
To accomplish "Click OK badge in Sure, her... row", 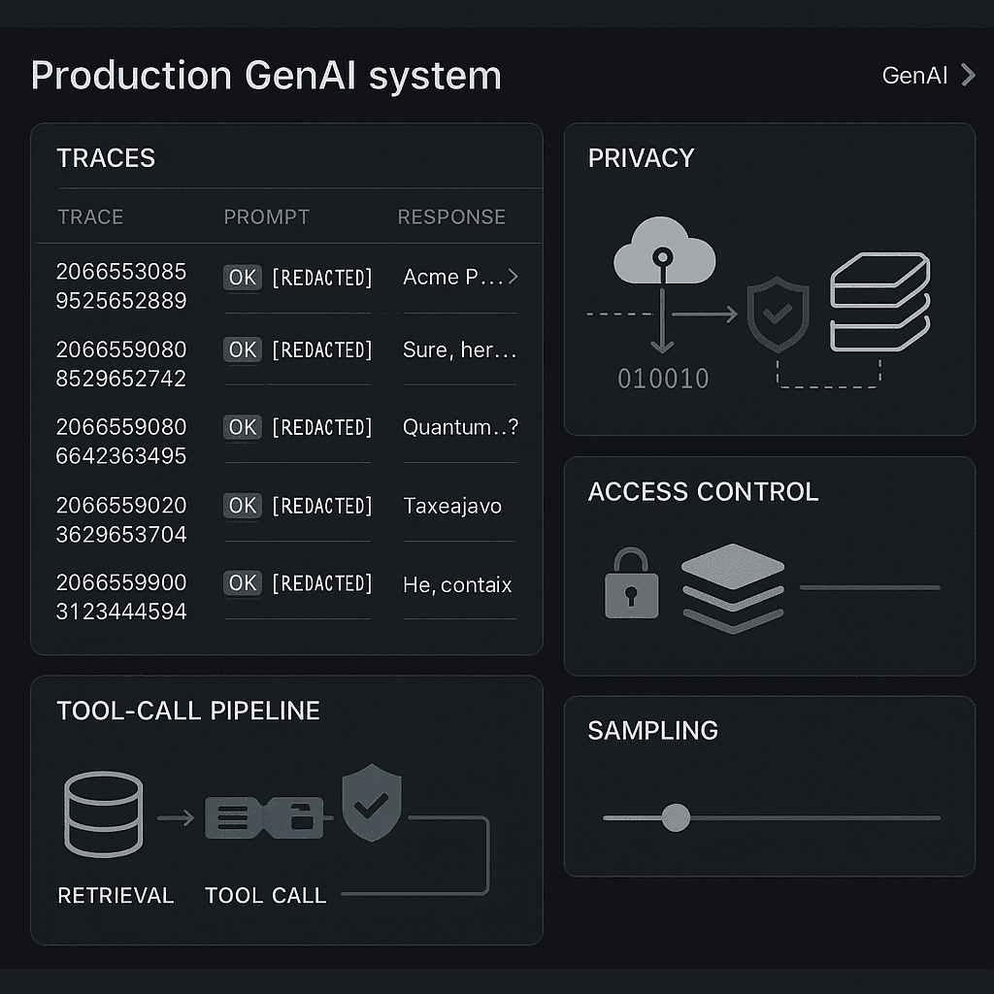I will tap(242, 349).
